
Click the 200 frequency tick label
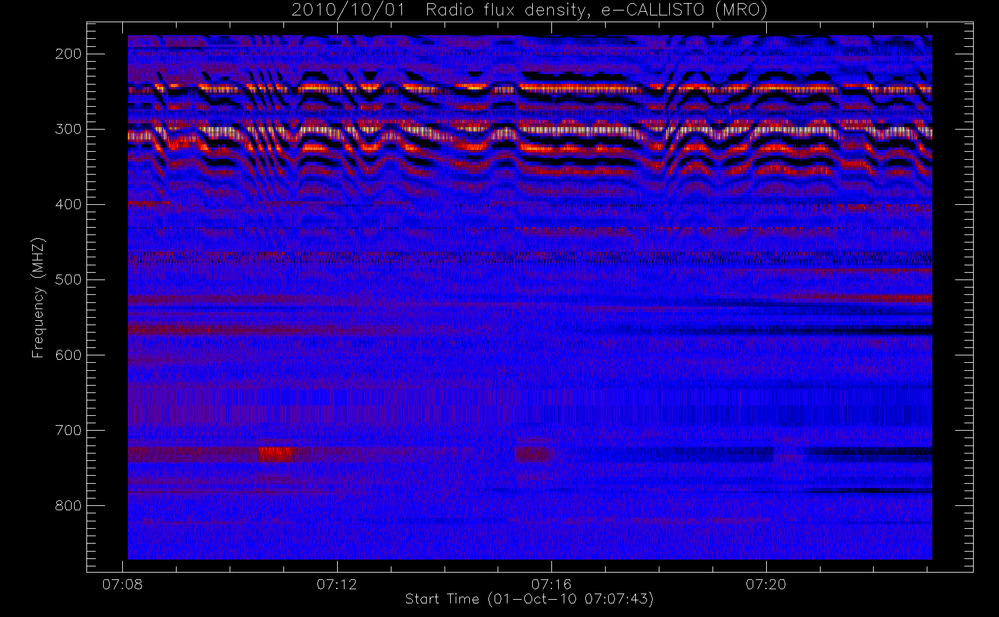coord(69,54)
